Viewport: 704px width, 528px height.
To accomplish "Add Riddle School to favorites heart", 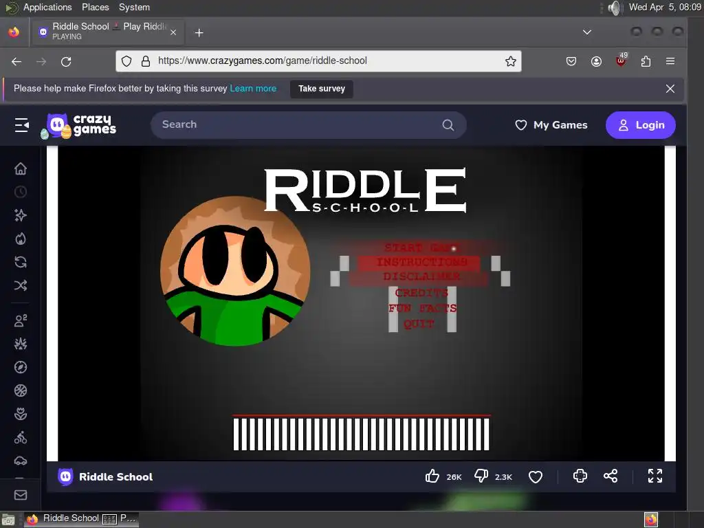I will coord(535,477).
